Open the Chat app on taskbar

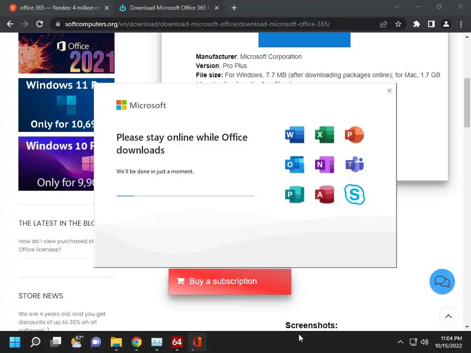pyautogui.click(x=96, y=342)
